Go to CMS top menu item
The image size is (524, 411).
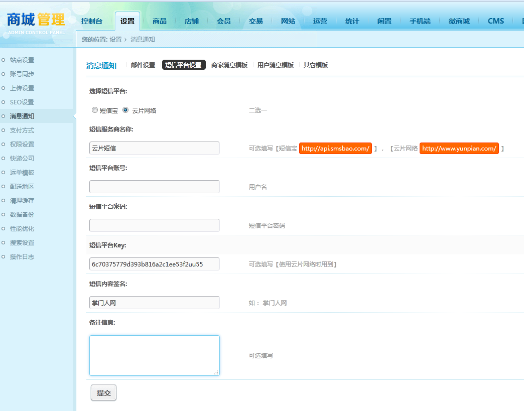(495, 22)
